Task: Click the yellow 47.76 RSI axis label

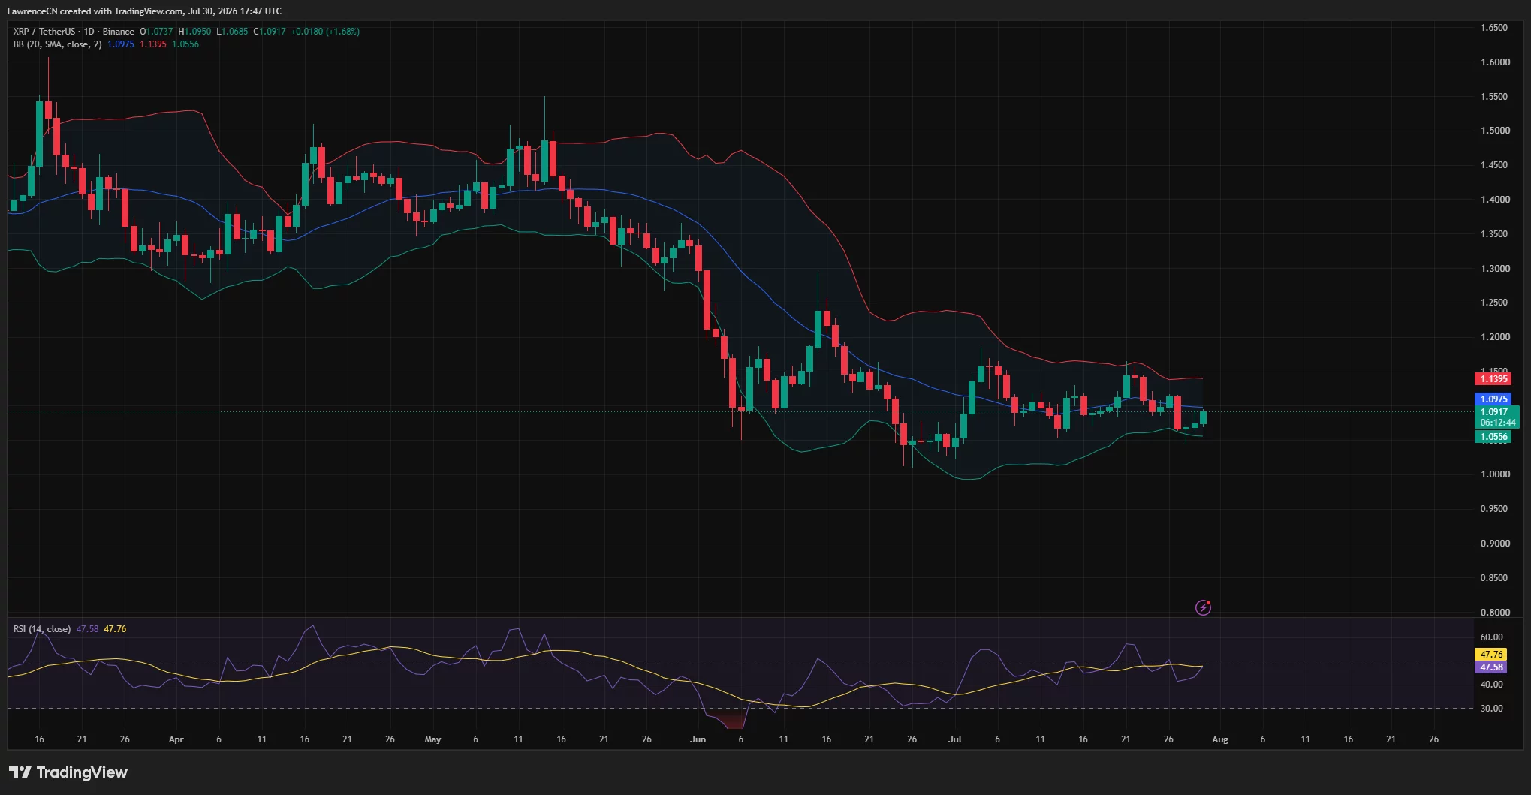Action: click(x=1491, y=655)
